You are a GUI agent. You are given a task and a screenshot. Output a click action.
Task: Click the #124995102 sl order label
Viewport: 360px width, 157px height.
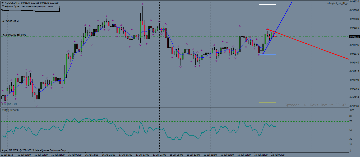pyautogui.click(x=11, y=21)
